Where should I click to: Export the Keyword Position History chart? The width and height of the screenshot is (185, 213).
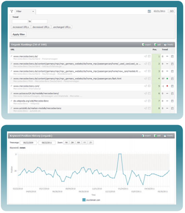tap(146, 136)
